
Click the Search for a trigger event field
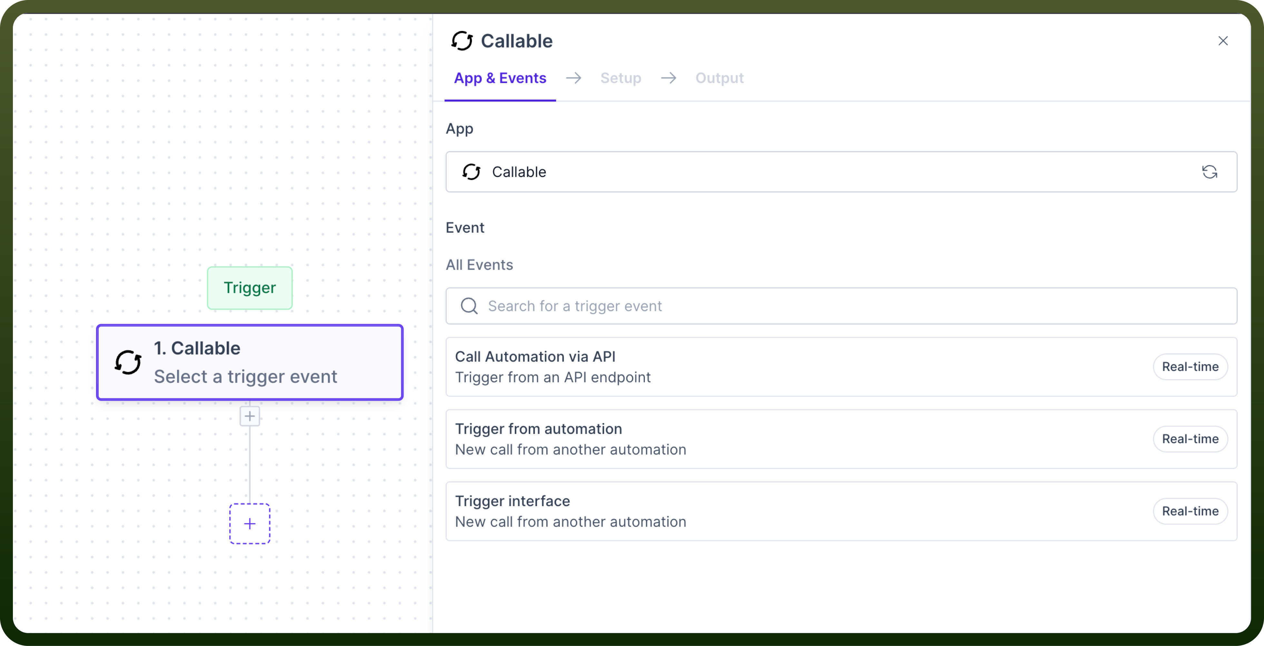click(x=841, y=306)
